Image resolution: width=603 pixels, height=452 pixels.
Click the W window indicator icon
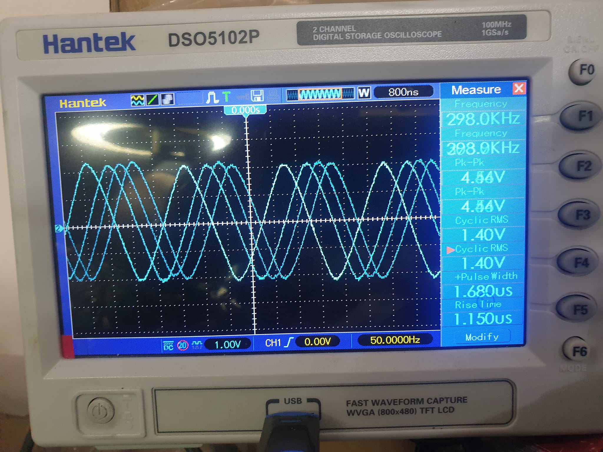pyautogui.click(x=364, y=93)
